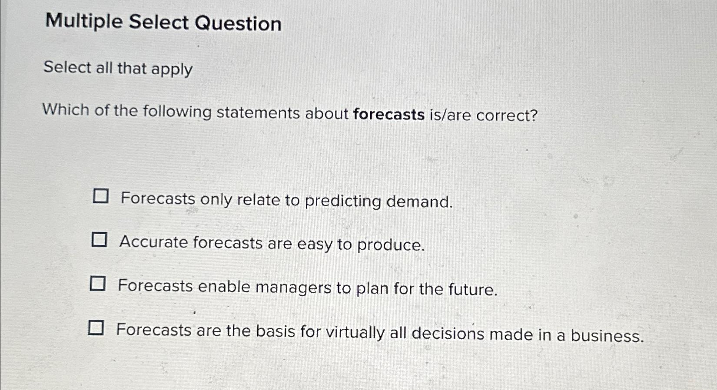Click the 'Accurate forecasts are easy to produce' label

click(x=273, y=244)
